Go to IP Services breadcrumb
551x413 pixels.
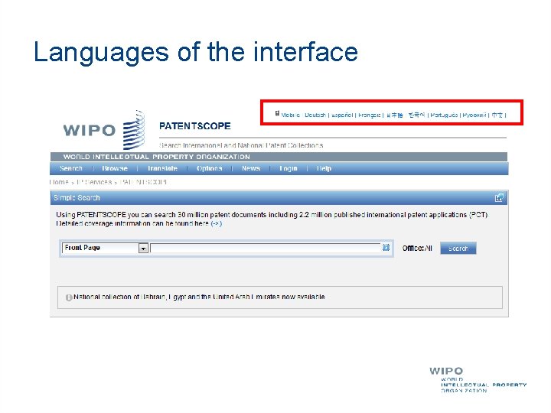coord(94,182)
